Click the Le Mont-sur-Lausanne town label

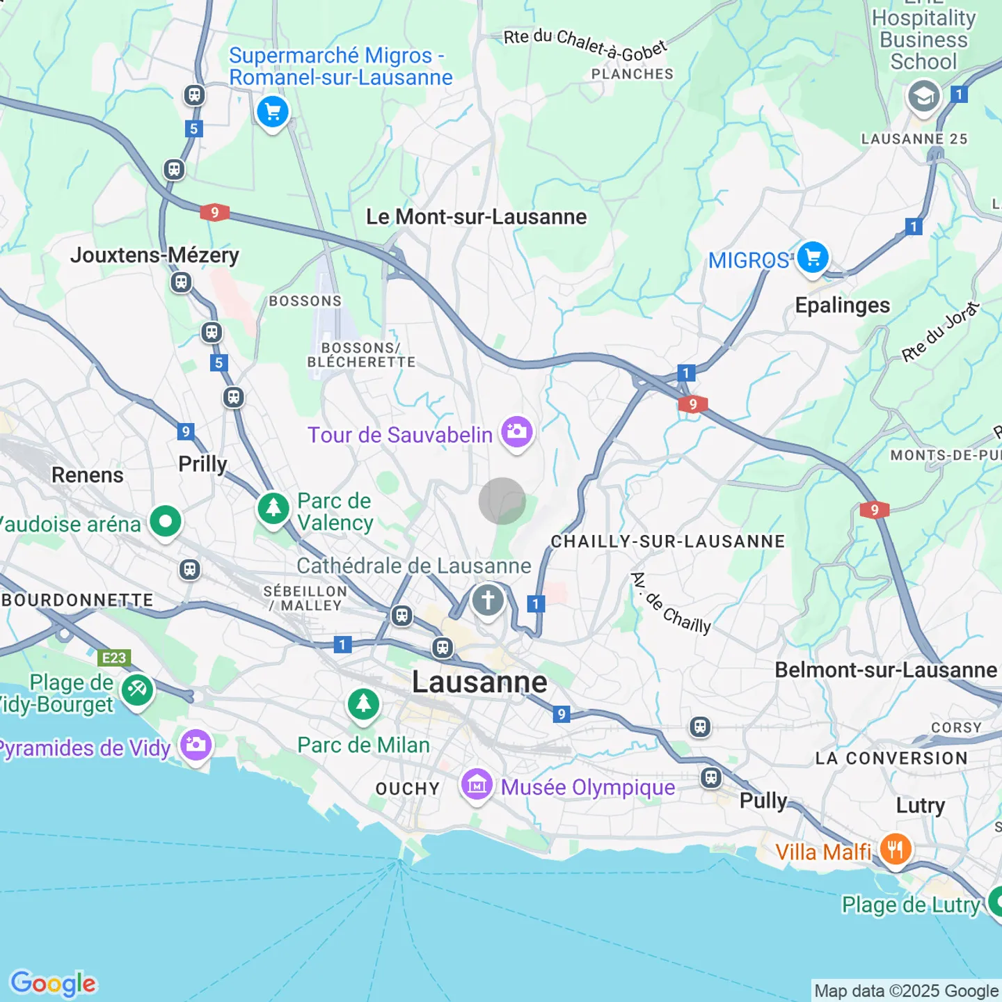point(476,217)
